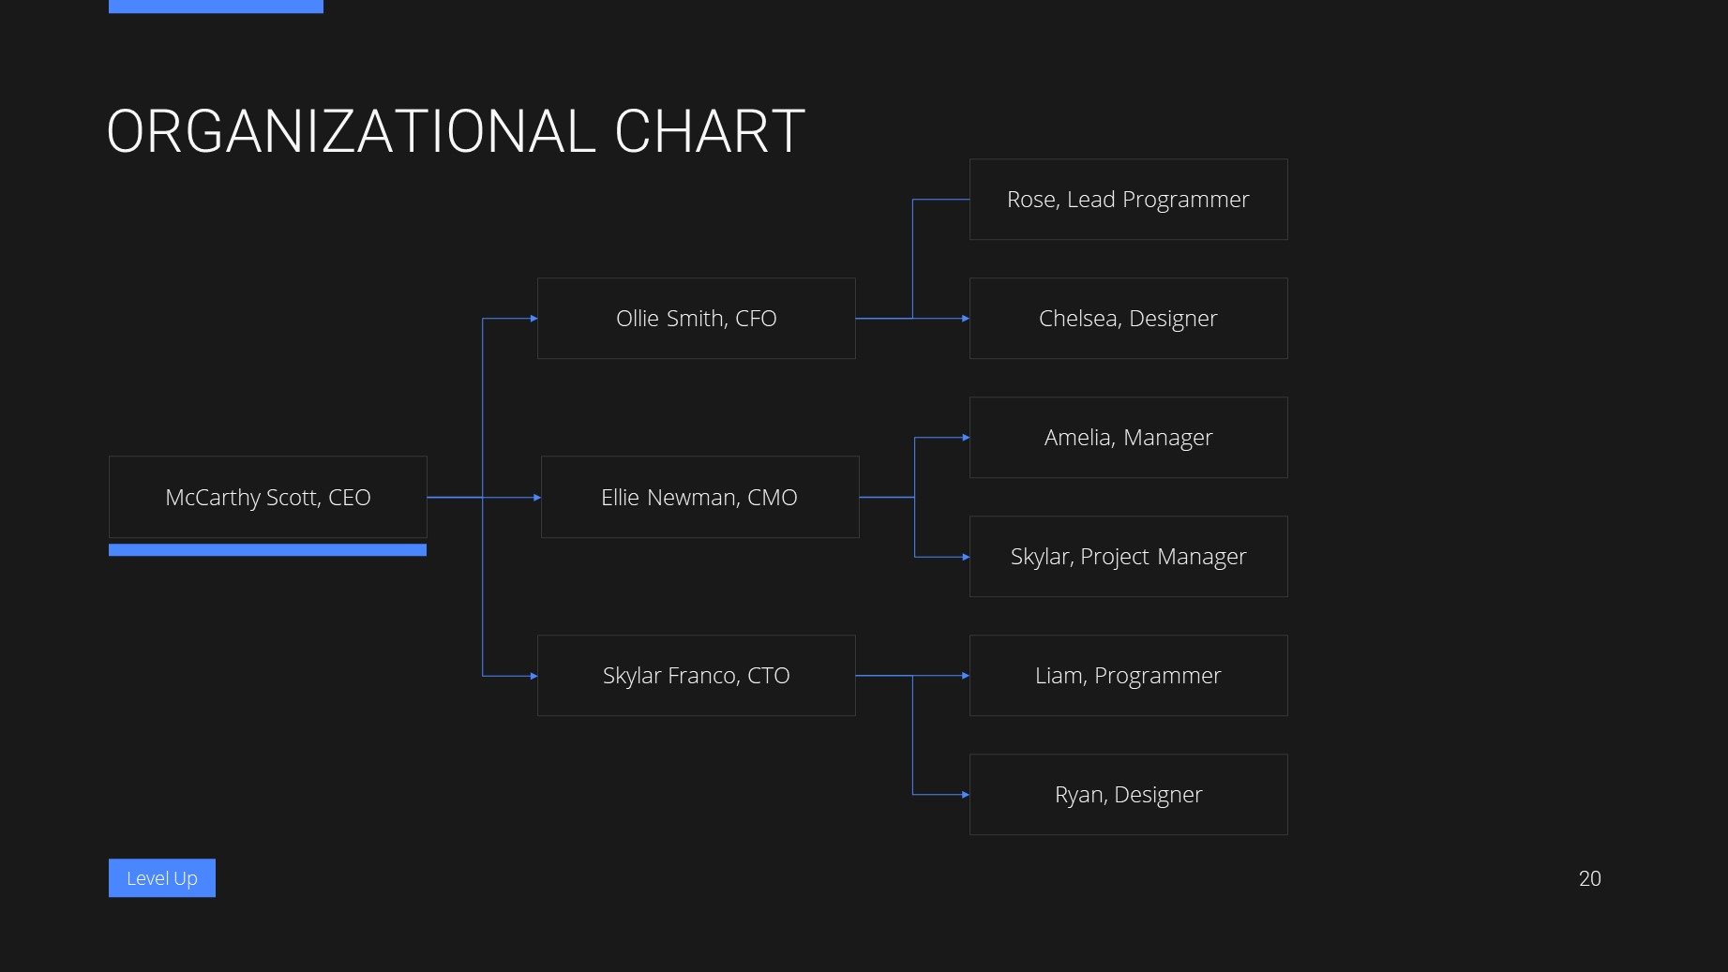Select the Chelsea, Designer box
Image resolution: width=1728 pixels, height=972 pixels.
click(x=1129, y=319)
